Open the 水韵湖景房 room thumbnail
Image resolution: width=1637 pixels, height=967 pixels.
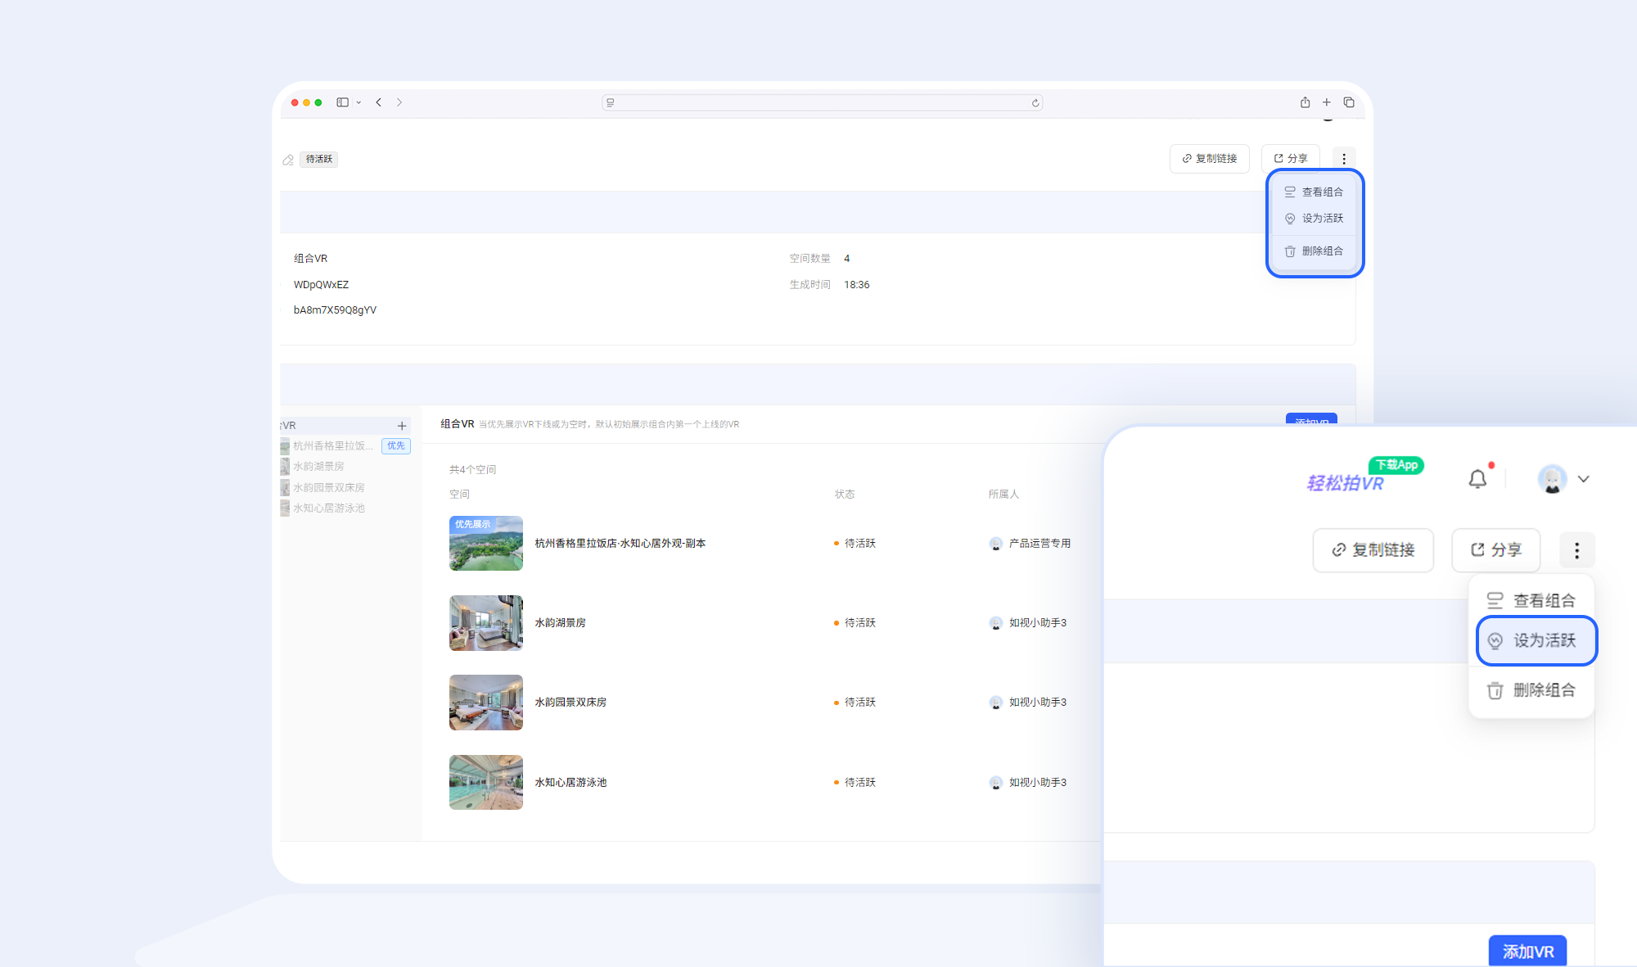(x=486, y=623)
